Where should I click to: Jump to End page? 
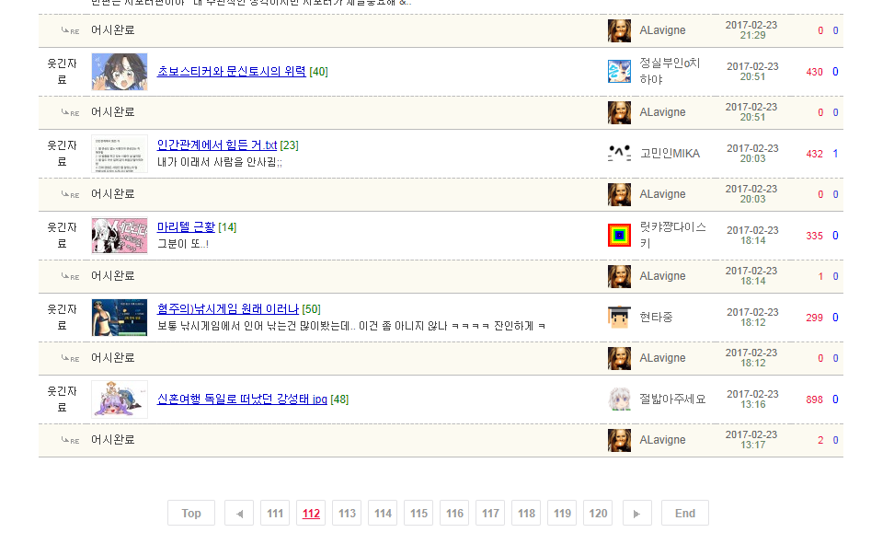[684, 513]
